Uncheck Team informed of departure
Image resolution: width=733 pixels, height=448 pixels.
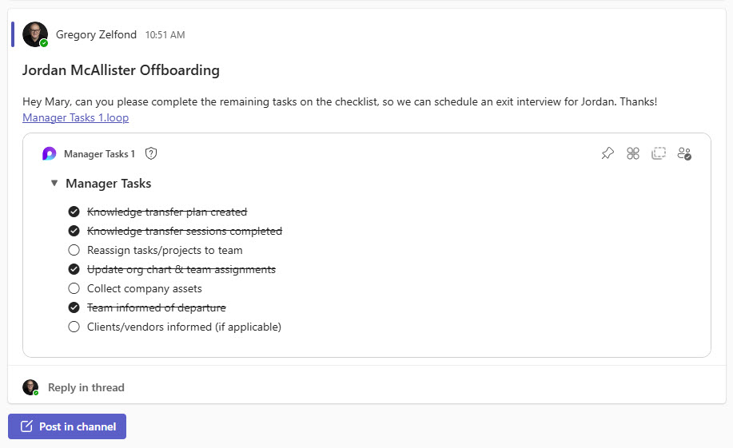coord(74,307)
